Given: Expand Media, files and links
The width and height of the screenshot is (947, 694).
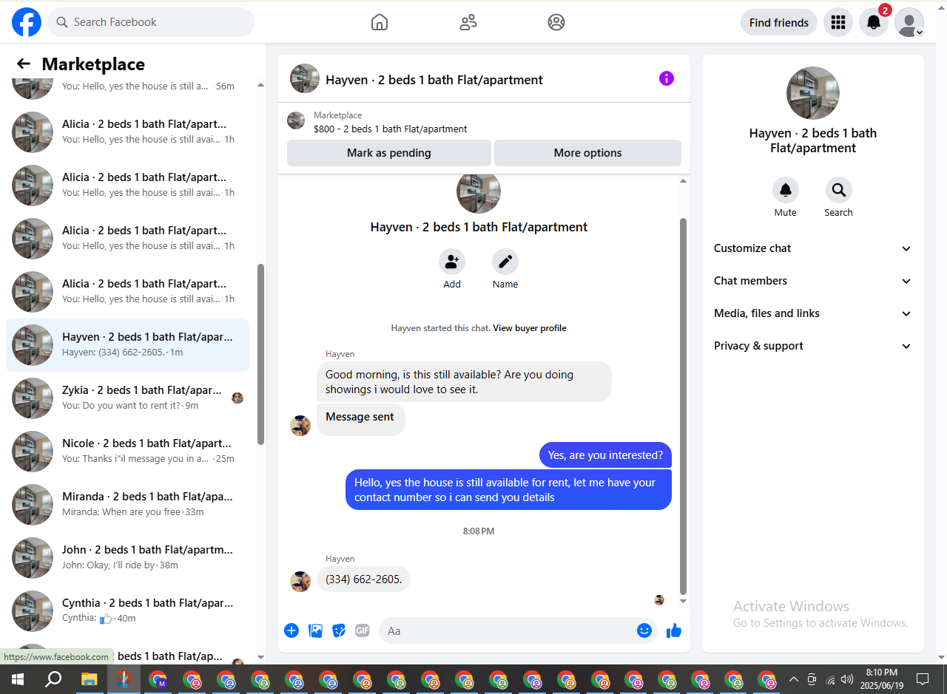Looking at the screenshot, I should 813,313.
